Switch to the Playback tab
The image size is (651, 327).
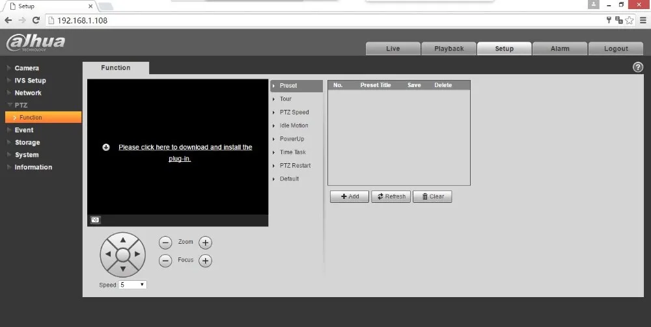[449, 49]
